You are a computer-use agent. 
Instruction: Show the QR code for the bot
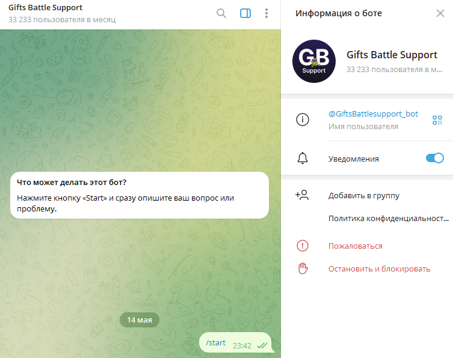coord(437,120)
